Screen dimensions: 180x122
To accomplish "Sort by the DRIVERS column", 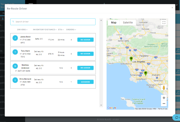I will pyautogui.click(x=22, y=30).
